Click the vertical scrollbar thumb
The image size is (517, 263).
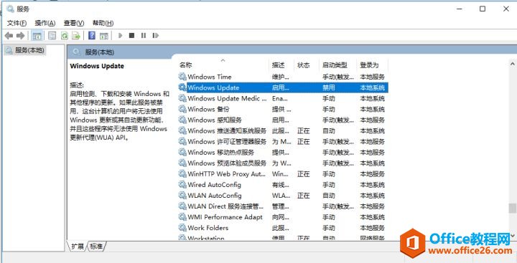pos(512,208)
